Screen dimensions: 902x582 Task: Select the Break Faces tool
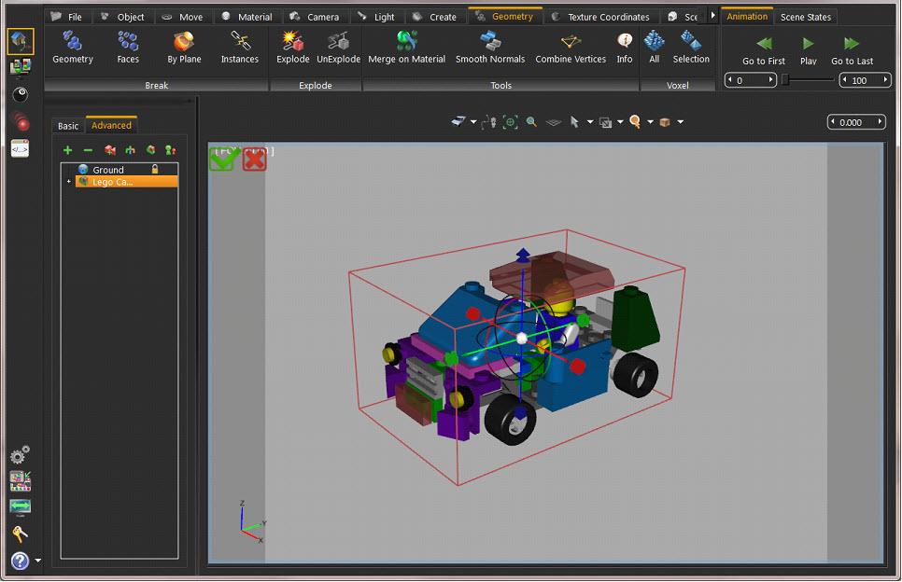(x=128, y=48)
